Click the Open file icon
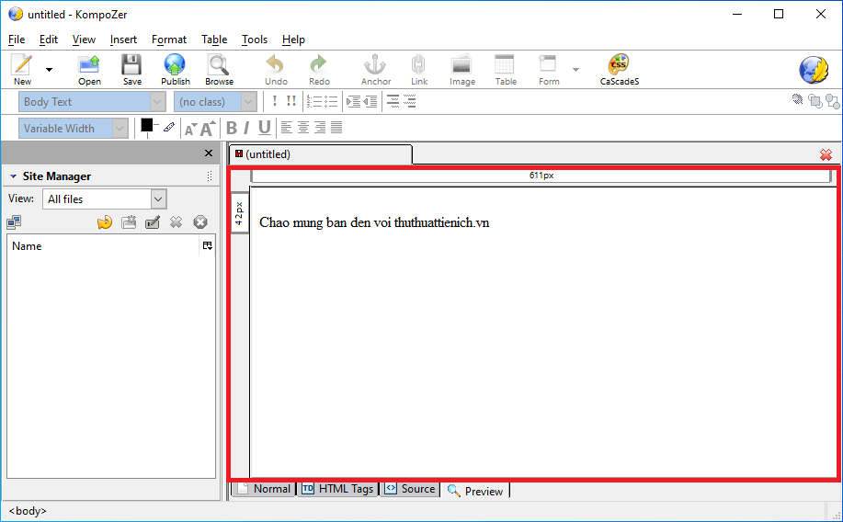 [x=89, y=69]
